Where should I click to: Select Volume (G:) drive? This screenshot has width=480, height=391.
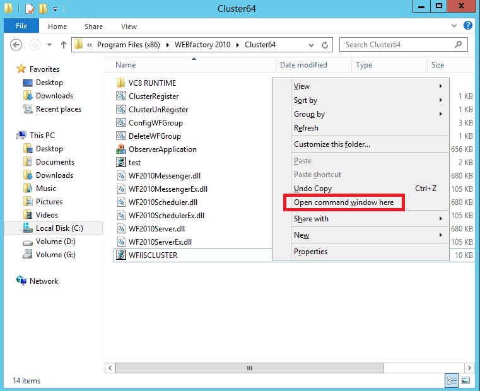tap(56, 255)
